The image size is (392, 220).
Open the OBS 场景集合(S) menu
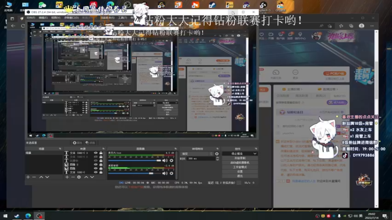coord(107,18)
